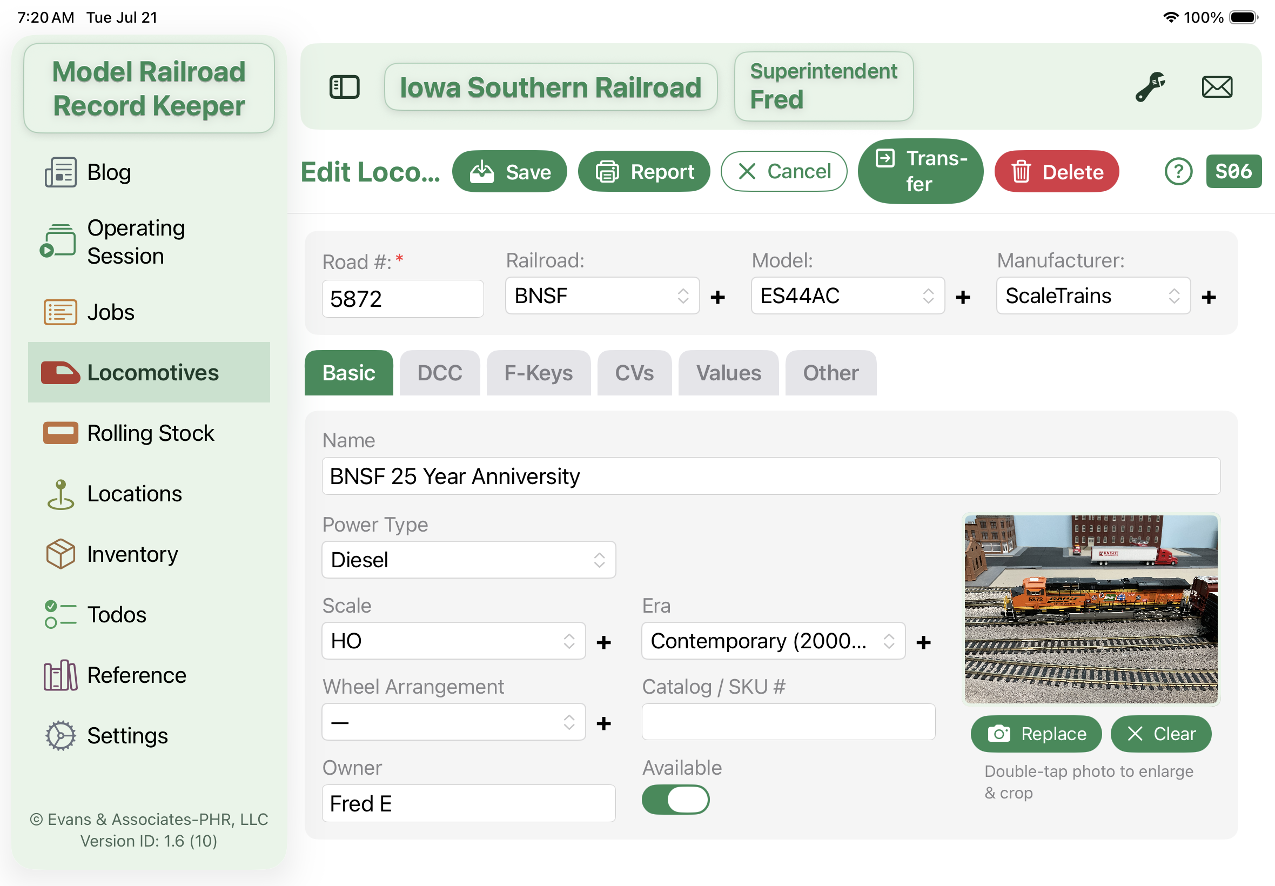Cancel editing the locomotive
Viewport: 1275px width, 886px height.
point(784,172)
